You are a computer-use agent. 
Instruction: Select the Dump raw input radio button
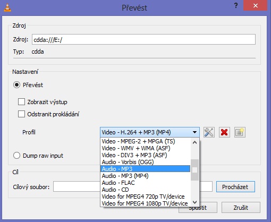click(16, 156)
